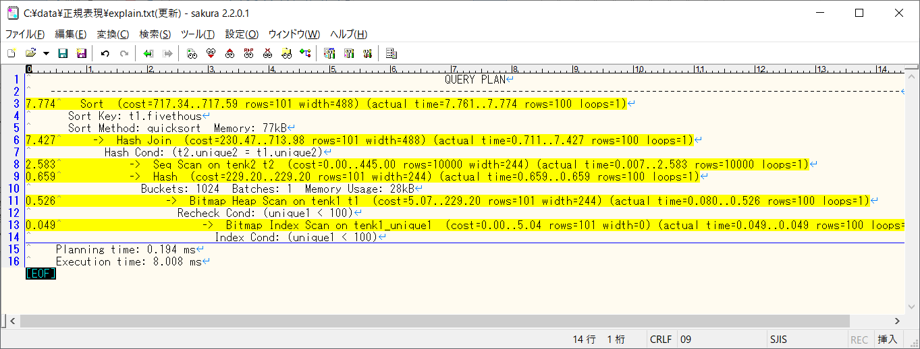
Task: Click the [EOF] marker
Action: click(x=40, y=274)
